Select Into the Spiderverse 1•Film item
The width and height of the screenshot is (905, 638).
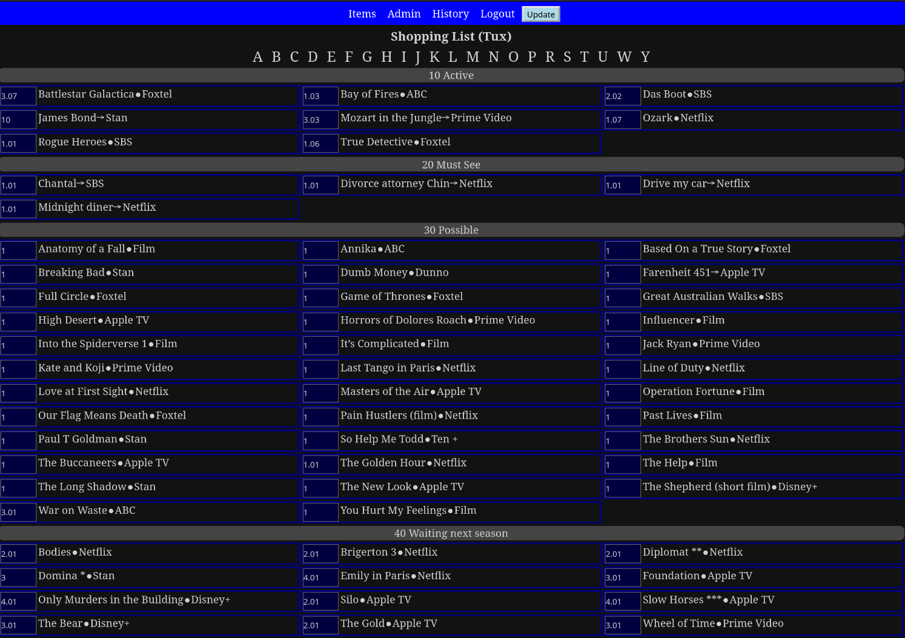tap(108, 344)
